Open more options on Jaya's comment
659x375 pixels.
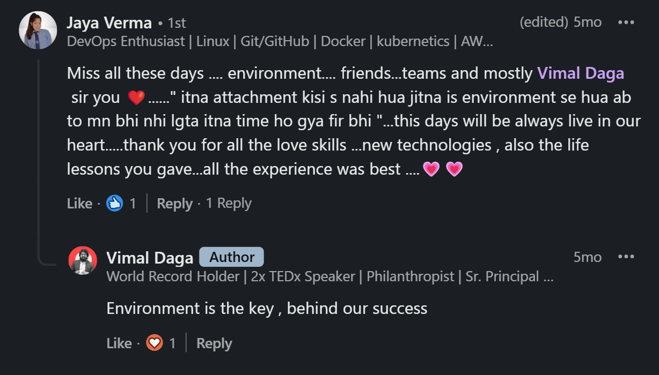[626, 22]
